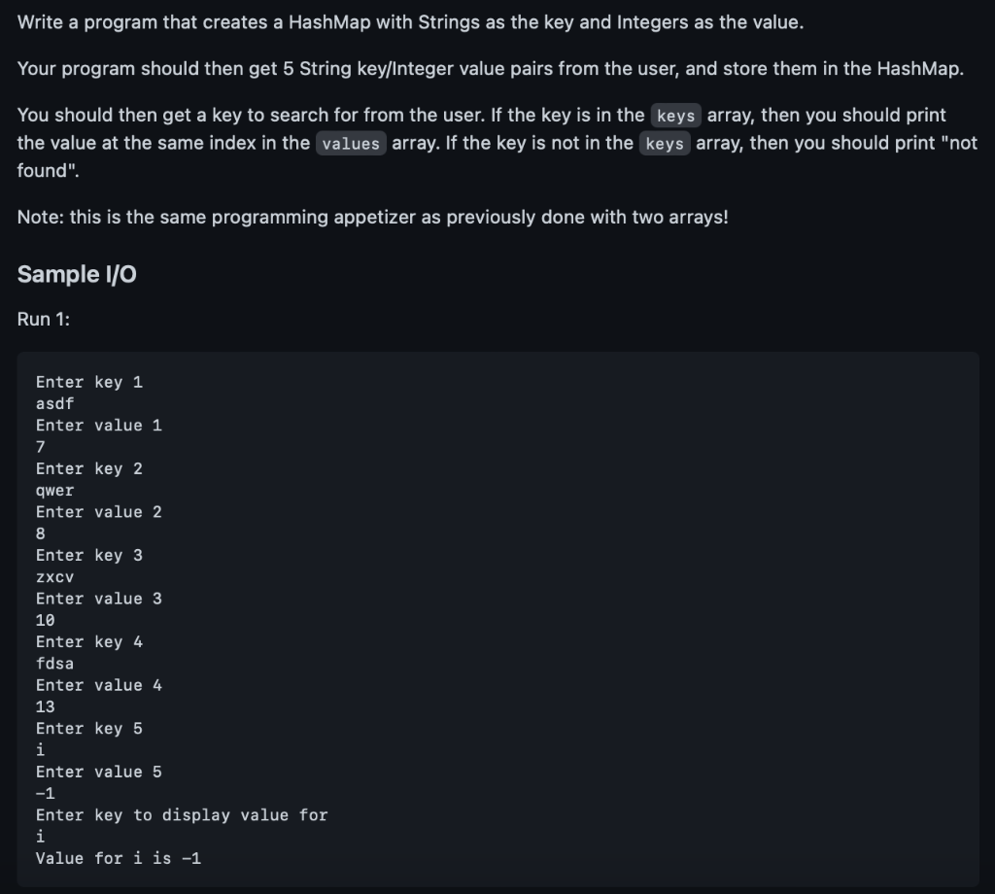995x894 pixels.
Task: Click the 'Enter key 3' line
Action: (x=88, y=555)
